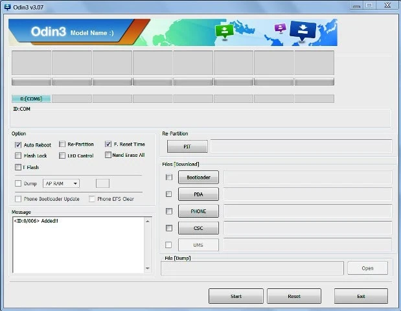Click the 0:[COM6] port indicator
This screenshot has height=311, width=401.
point(31,98)
